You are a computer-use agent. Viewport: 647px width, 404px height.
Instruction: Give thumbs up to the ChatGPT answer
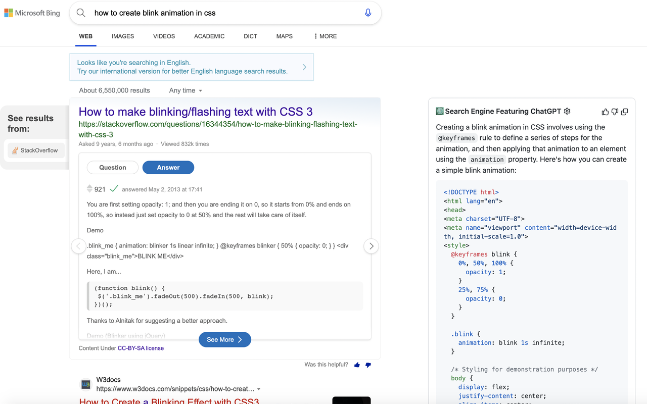[x=605, y=112]
